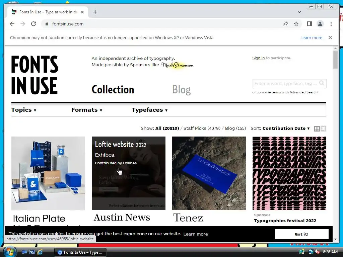Click the muted volume tray icon
343x257 pixels.
click(317, 252)
